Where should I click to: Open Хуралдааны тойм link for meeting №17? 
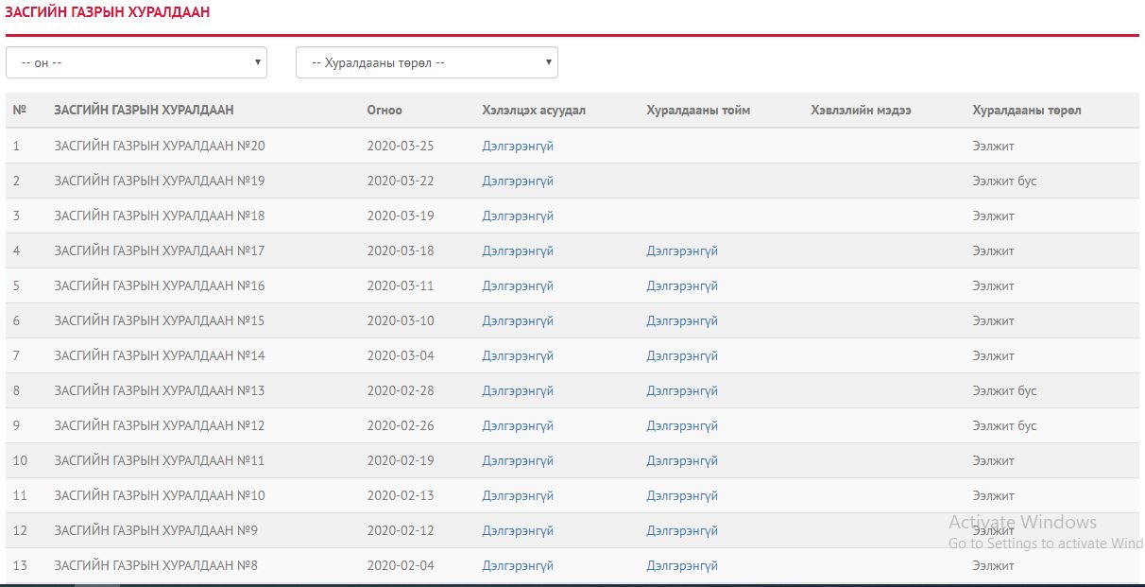[x=682, y=251]
